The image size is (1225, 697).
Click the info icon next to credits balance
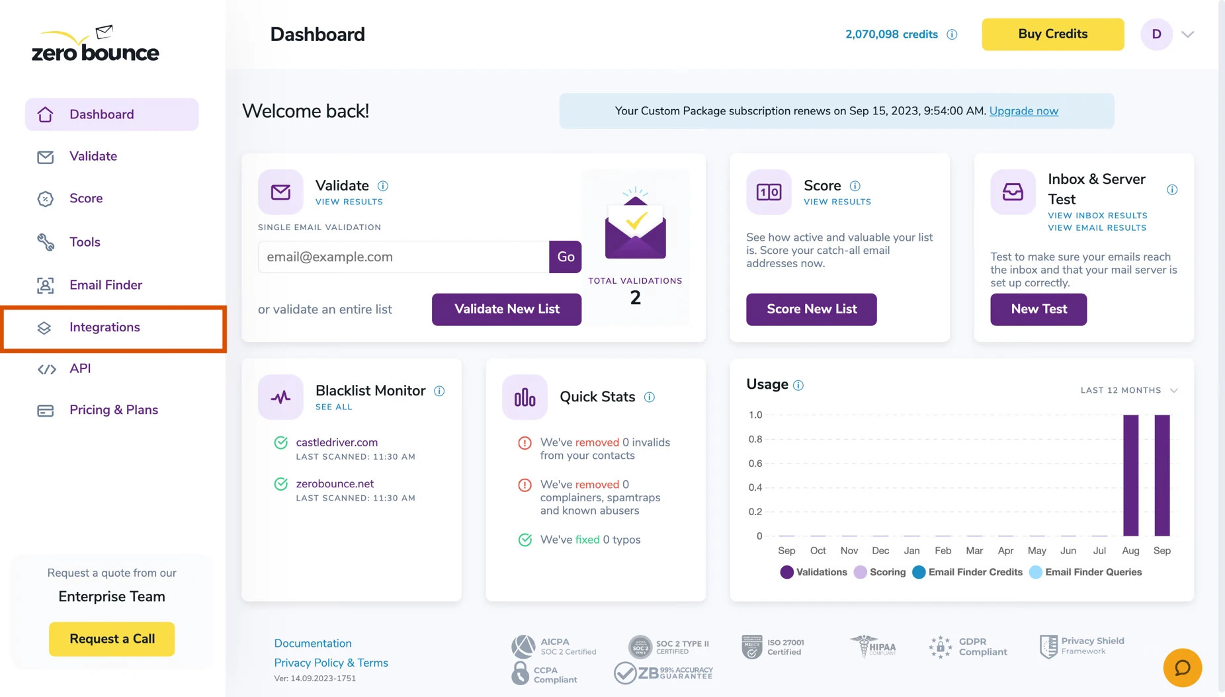tap(952, 34)
